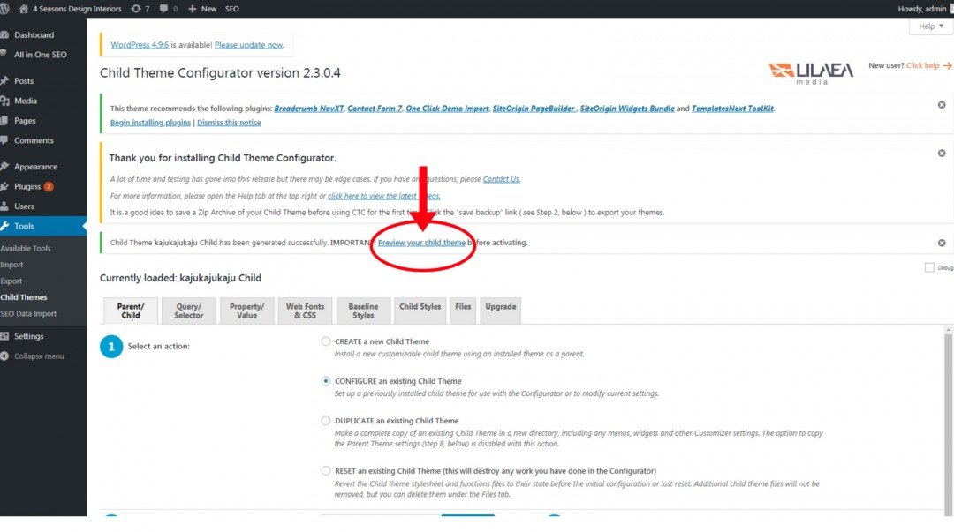Click the WordPress 4.9.6 link
Screen dimensions: 954x532
click(x=140, y=45)
